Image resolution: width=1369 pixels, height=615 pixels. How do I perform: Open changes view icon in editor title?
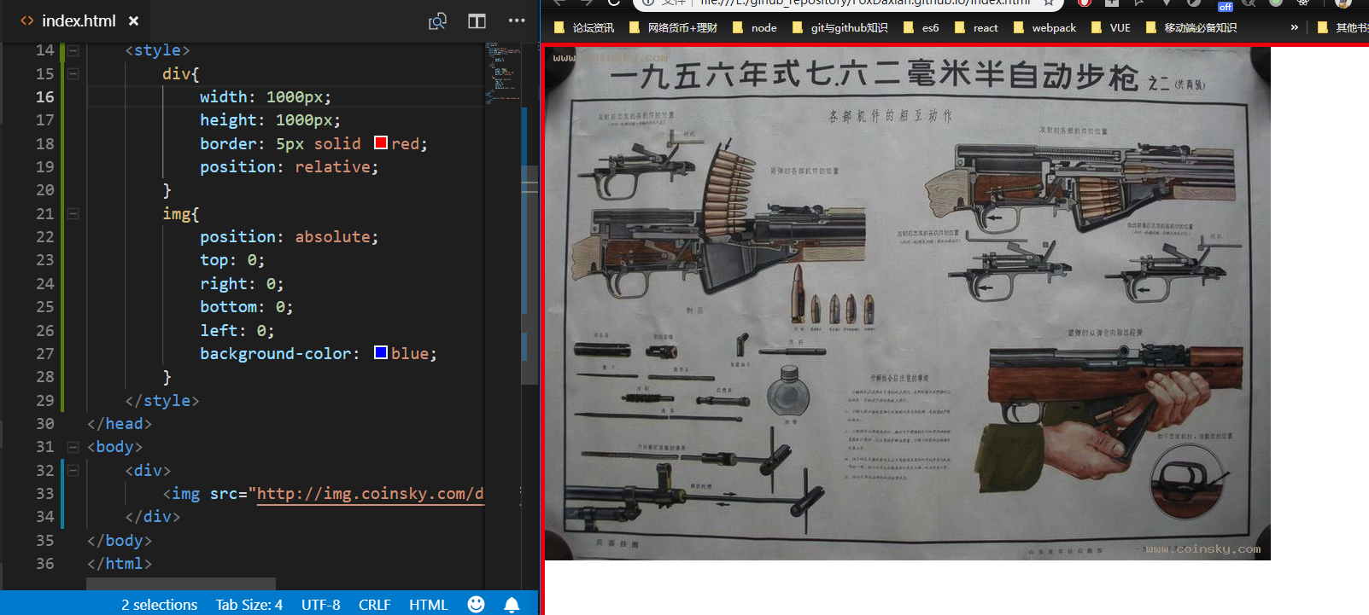(437, 20)
